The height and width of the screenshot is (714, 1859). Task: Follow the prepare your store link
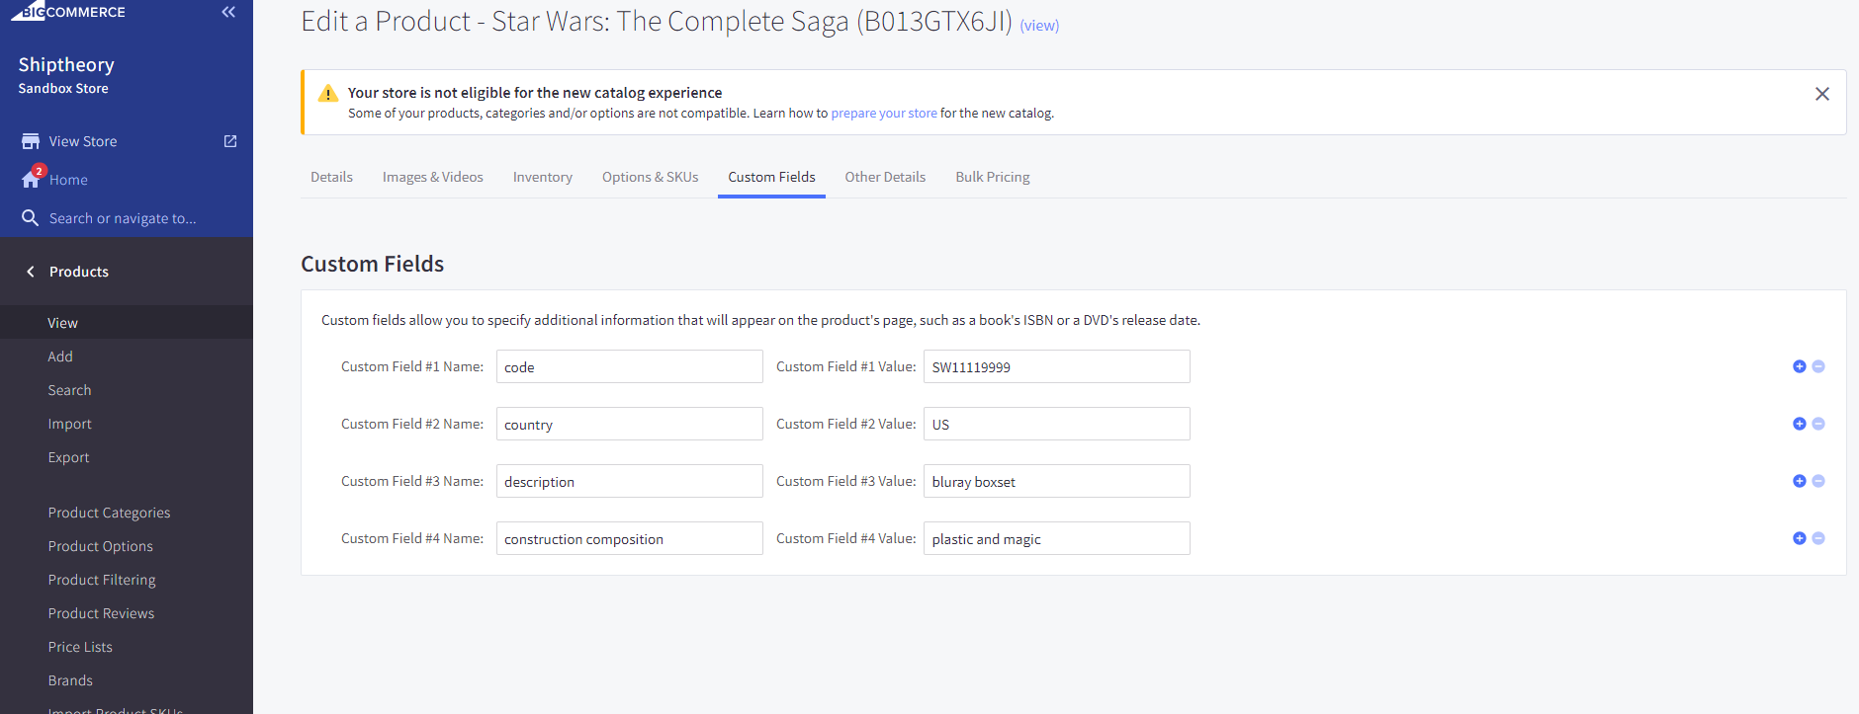coord(884,114)
